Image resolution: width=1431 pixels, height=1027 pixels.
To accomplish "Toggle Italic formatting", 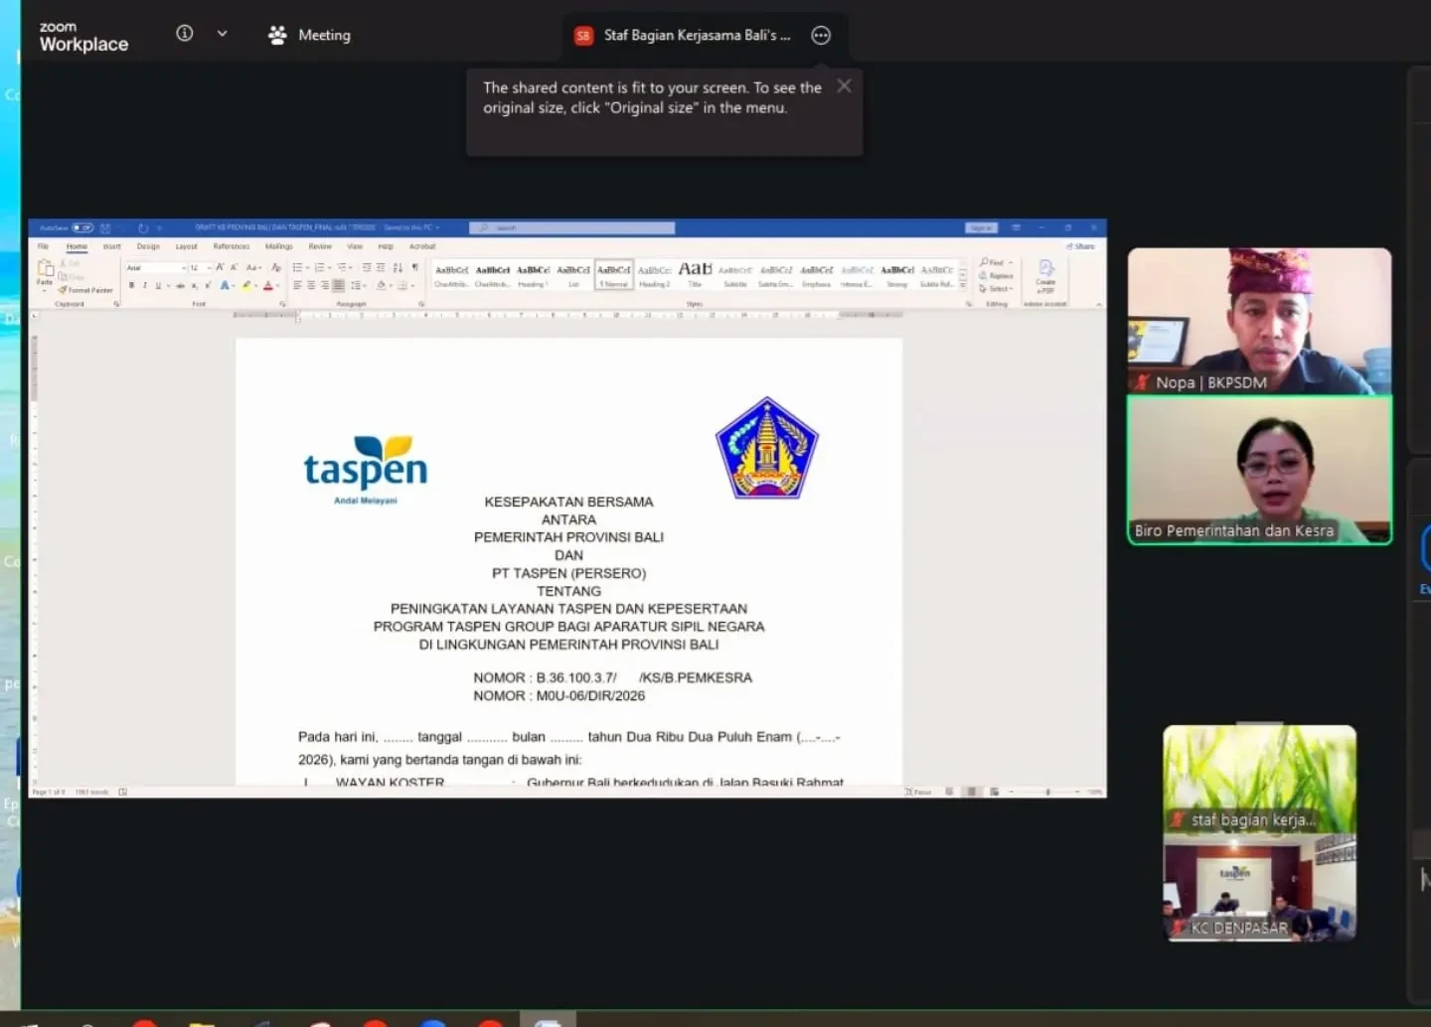I will pyautogui.click(x=145, y=285).
